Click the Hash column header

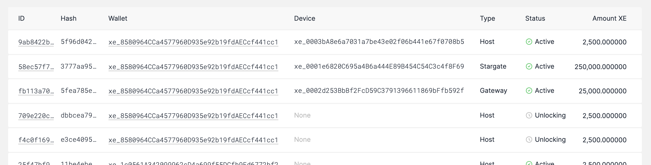(68, 18)
